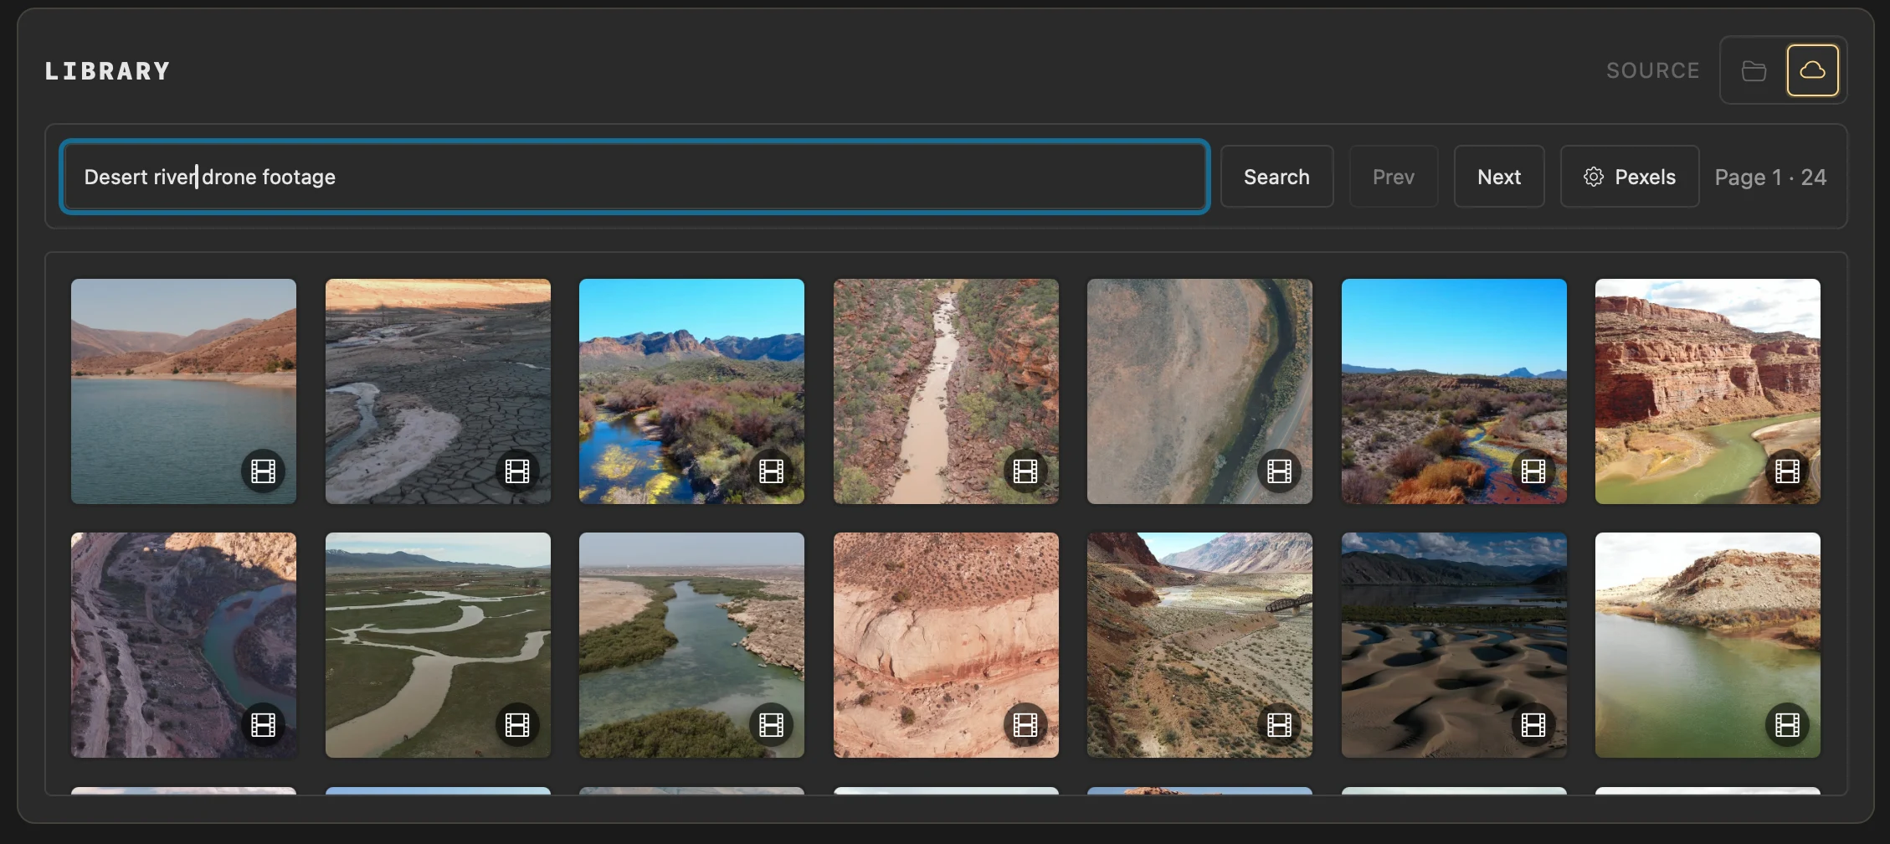Screen dimensions: 1890x844
Task: Click film icon on pink sandstone slope clip
Action: click(1025, 725)
